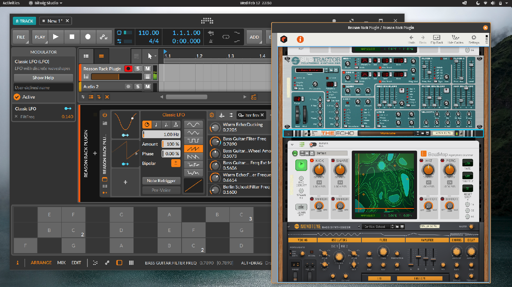Click Undo in Reason Rack Plugin window

click(411, 39)
